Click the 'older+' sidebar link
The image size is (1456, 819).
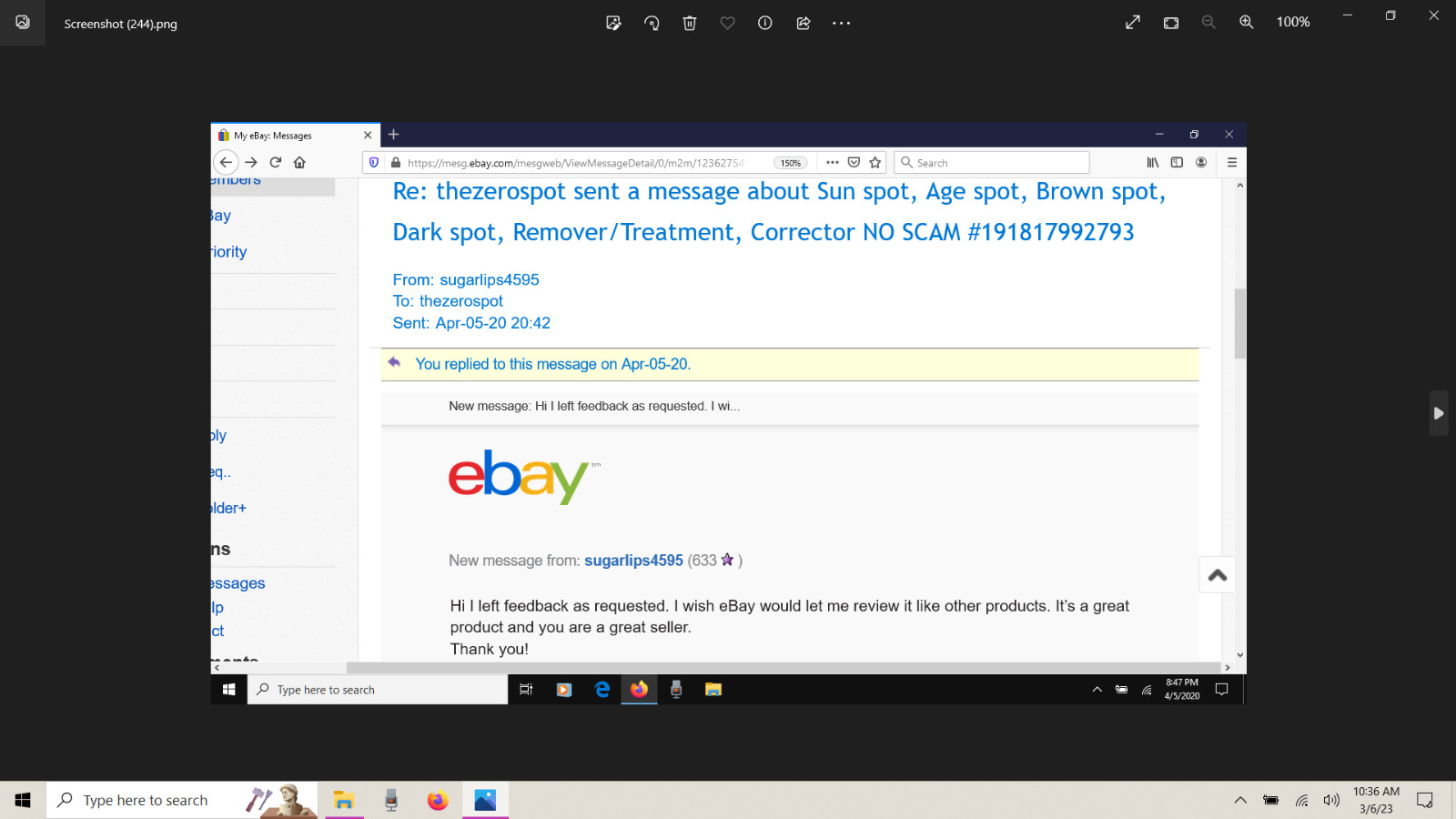pyautogui.click(x=229, y=508)
